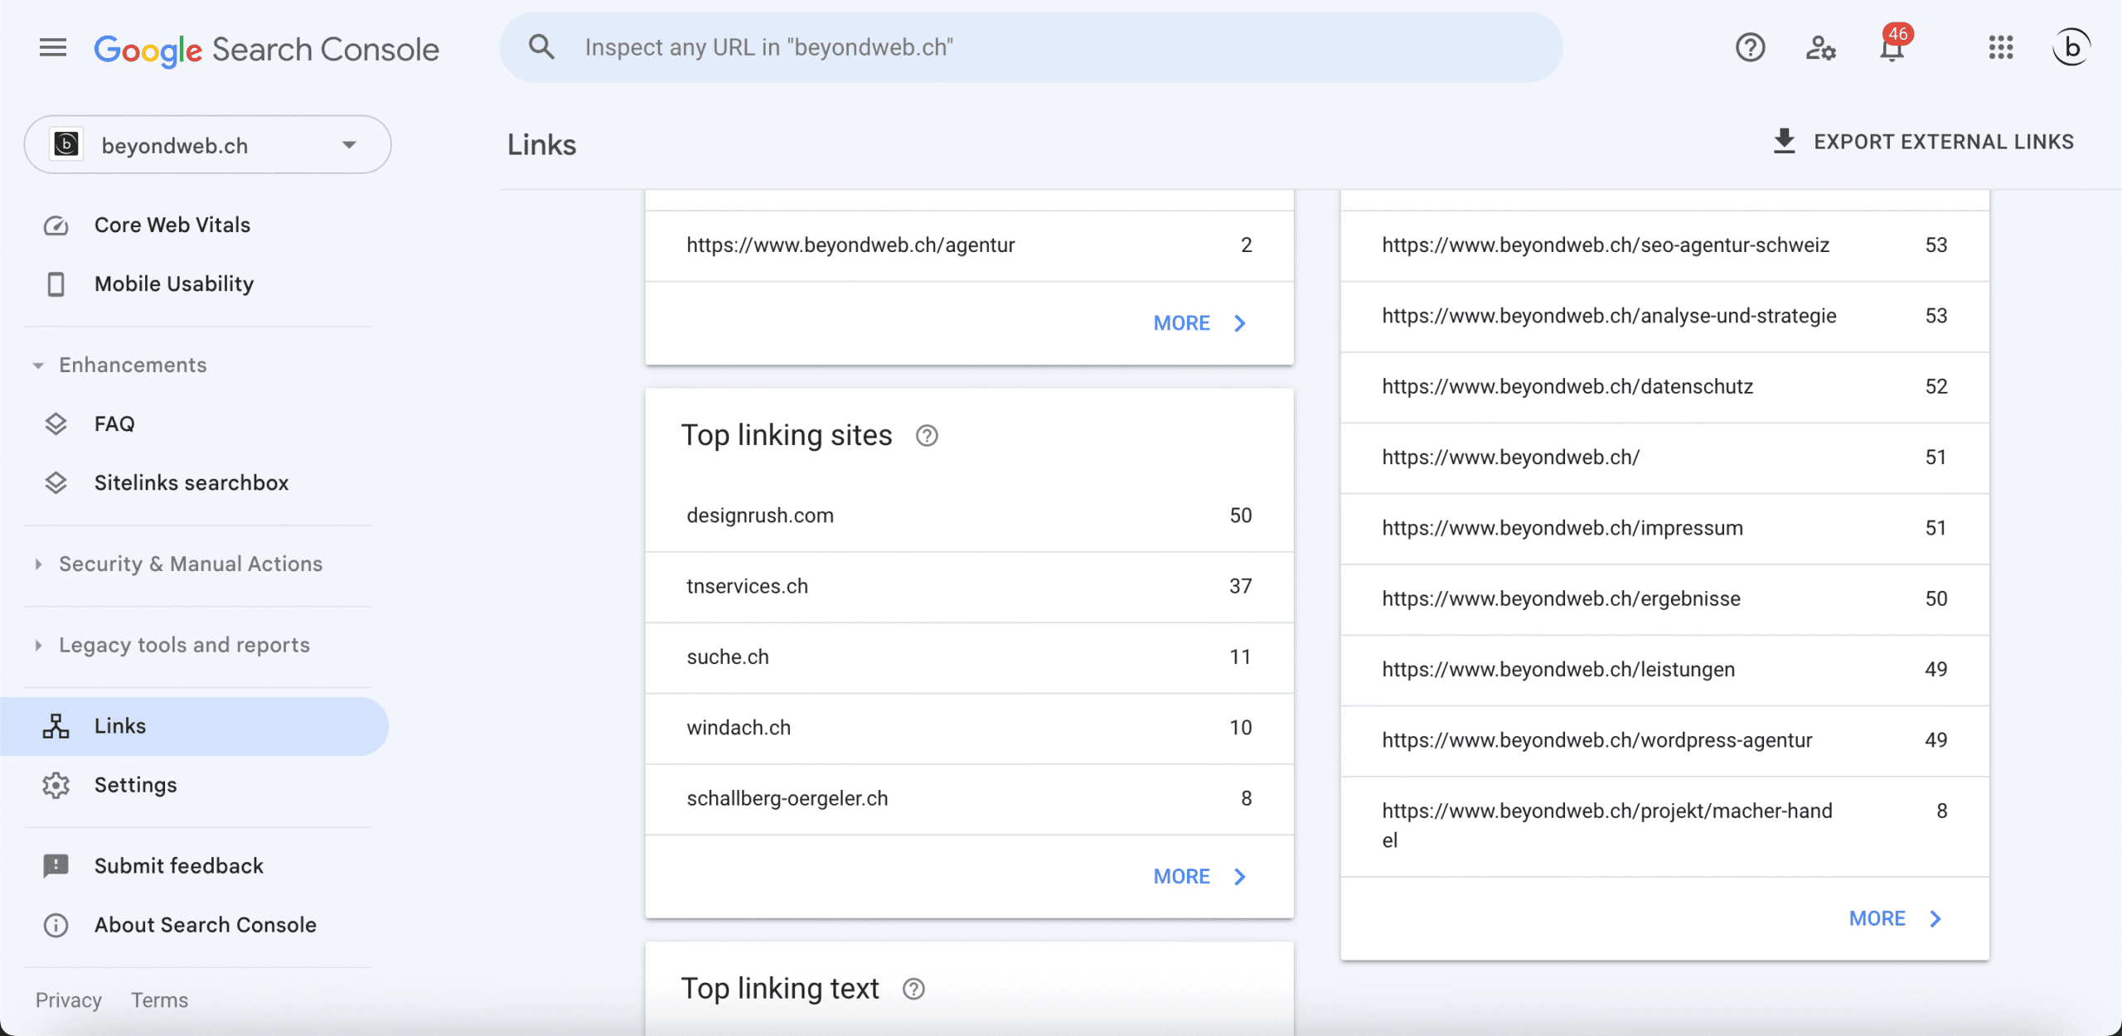Focus the Inspect any URL search field
This screenshot has height=1036, width=2122.
[x=1031, y=47]
